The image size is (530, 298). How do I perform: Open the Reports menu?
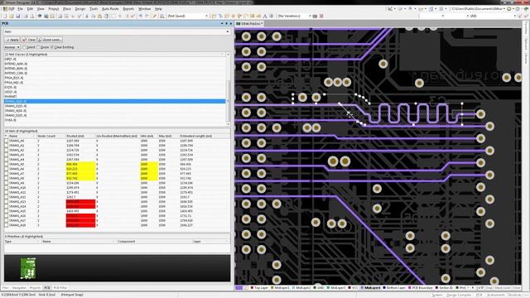[x=128, y=9]
